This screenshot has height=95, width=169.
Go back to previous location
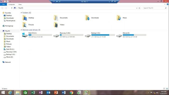point(2,8)
